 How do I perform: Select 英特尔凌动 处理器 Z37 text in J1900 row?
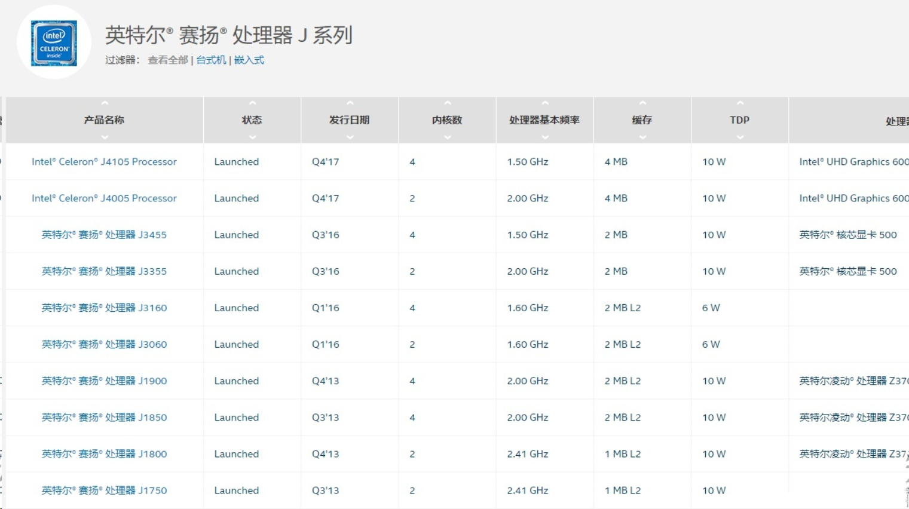point(854,381)
